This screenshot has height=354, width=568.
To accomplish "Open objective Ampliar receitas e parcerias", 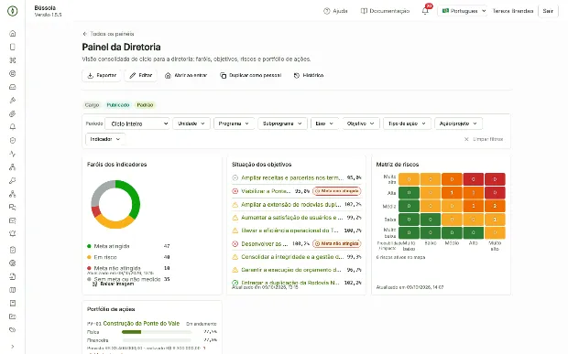I will (292, 177).
